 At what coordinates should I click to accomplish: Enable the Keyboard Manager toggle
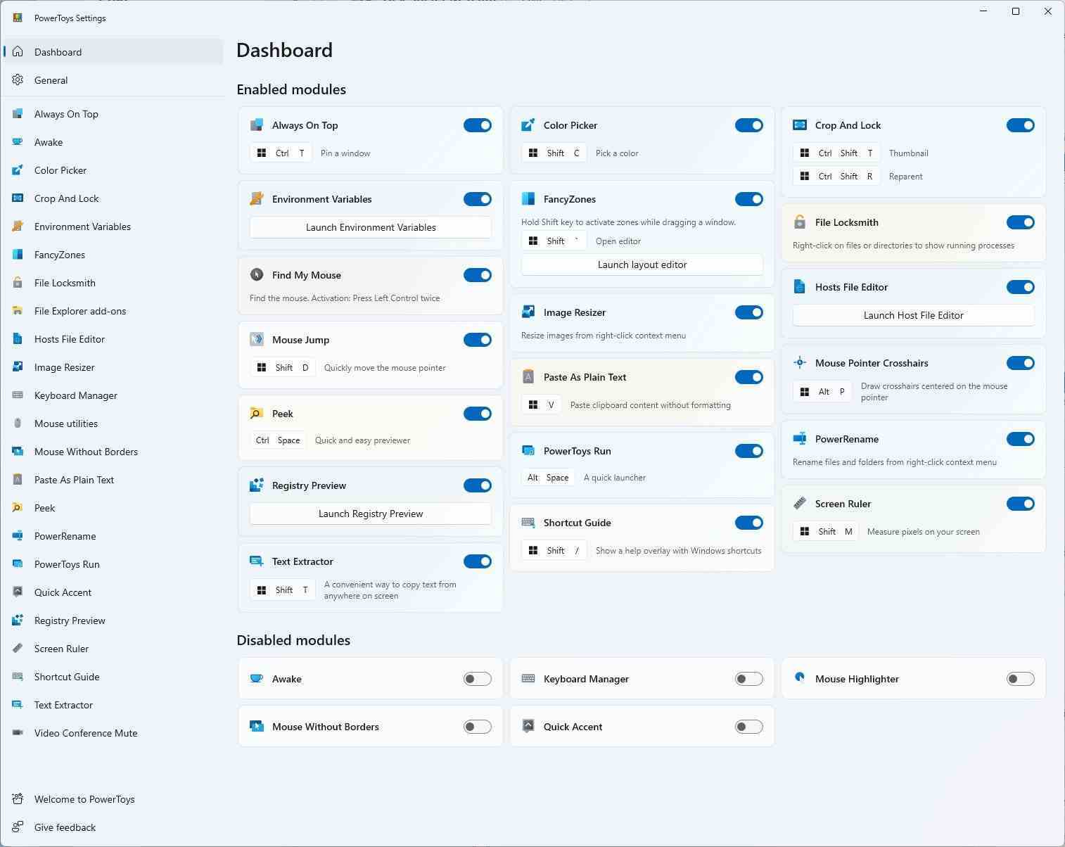(x=749, y=679)
